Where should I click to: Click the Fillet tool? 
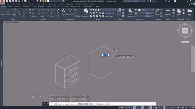[x=50, y=13]
